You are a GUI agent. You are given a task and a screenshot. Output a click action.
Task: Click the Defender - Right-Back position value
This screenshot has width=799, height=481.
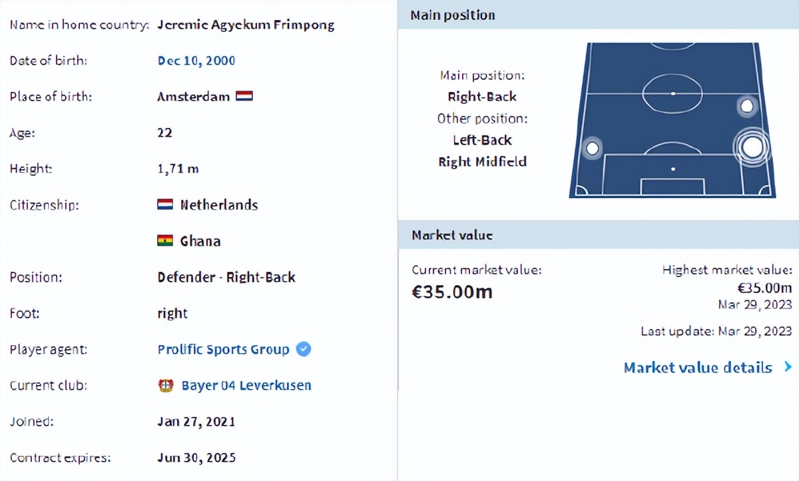click(226, 277)
